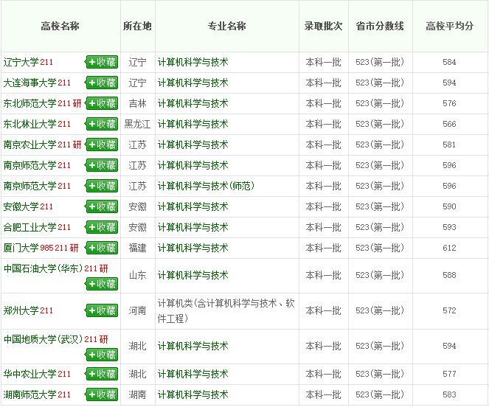Open 华中农业大学 link
Image resolution: width=489 pixels, height=407 pixels.
click(30, 374)
